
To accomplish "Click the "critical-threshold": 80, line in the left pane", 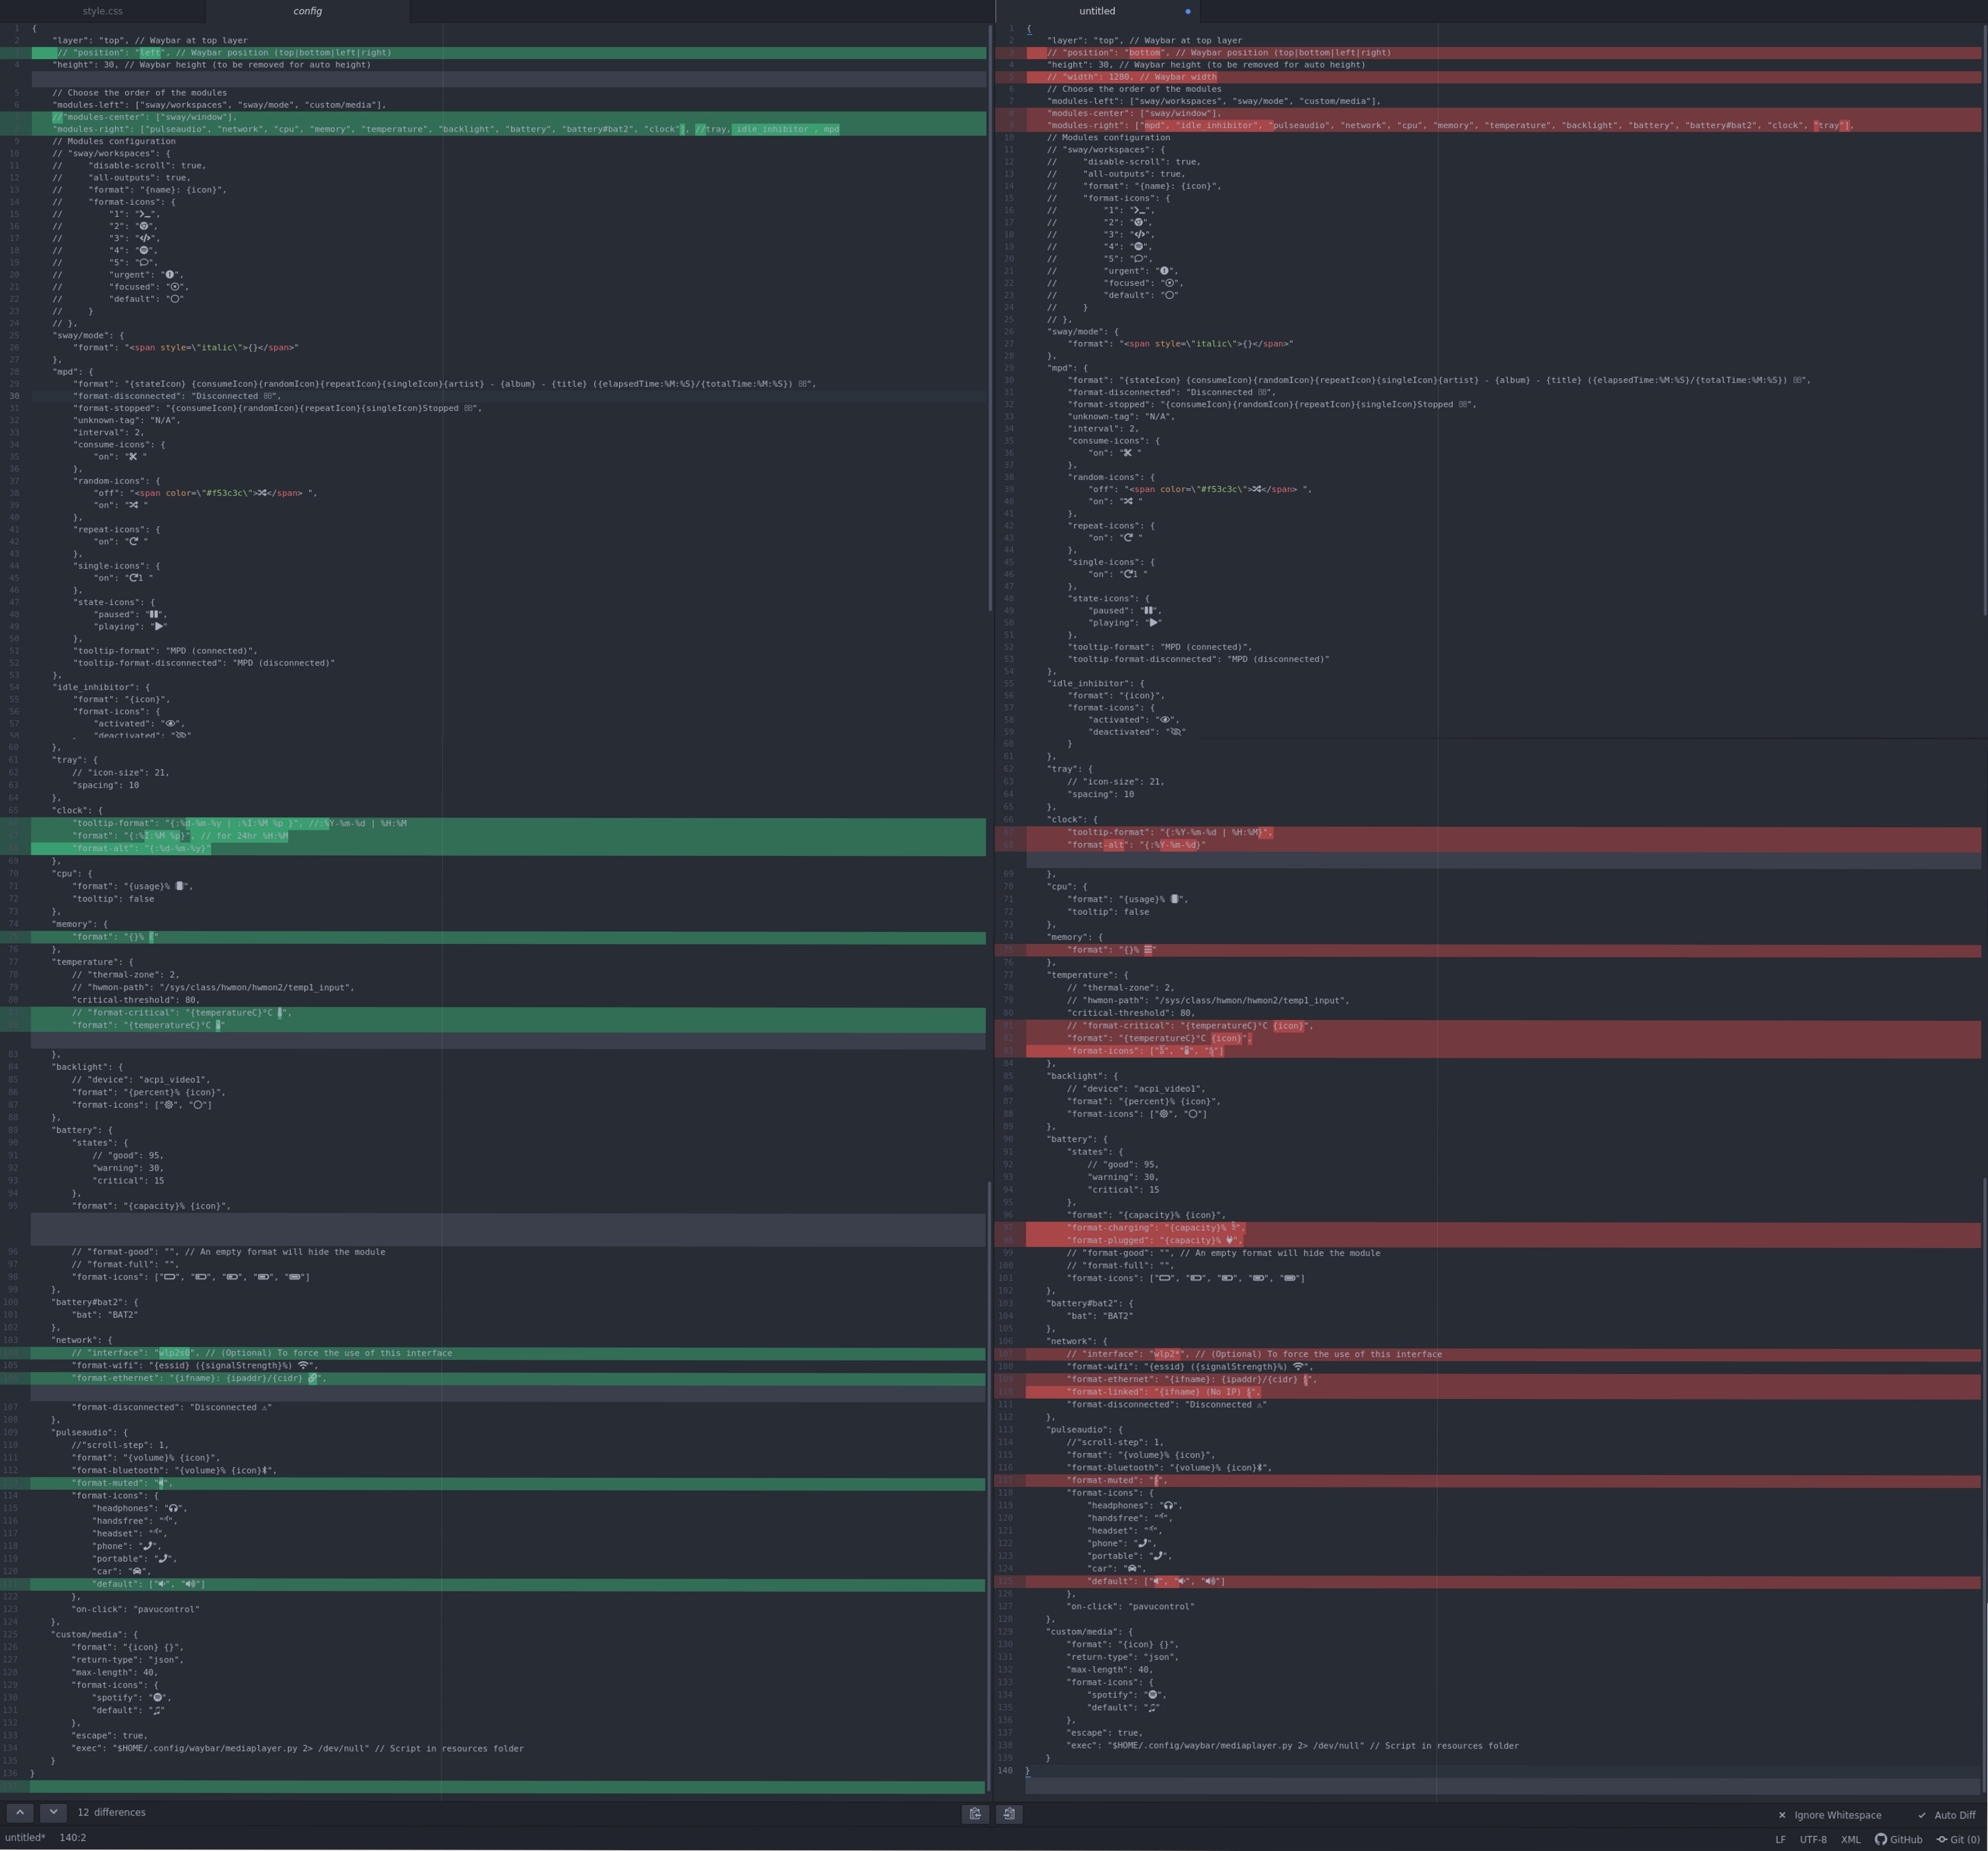I will coord(136,1000).
